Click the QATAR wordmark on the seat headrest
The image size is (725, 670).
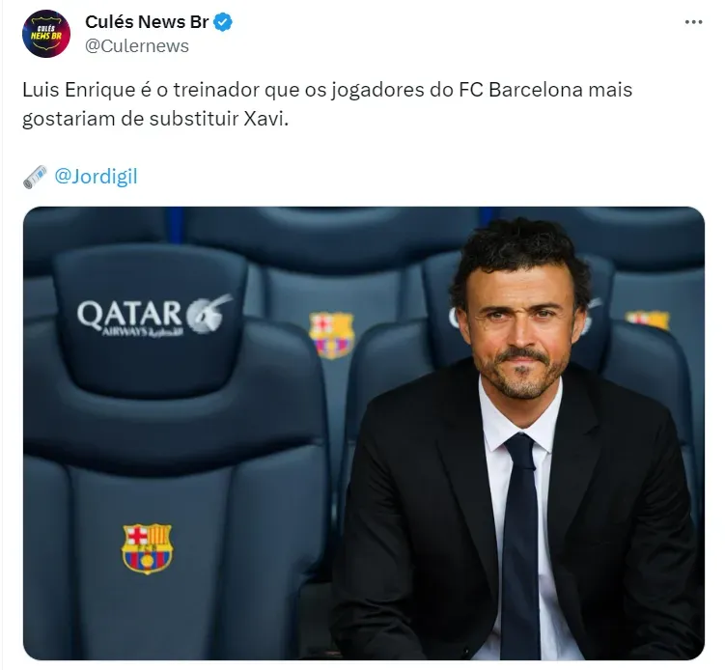coord(130,315)
